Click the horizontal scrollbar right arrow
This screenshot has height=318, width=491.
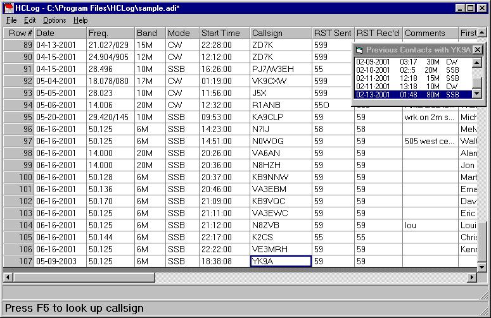tap(472, 277)
